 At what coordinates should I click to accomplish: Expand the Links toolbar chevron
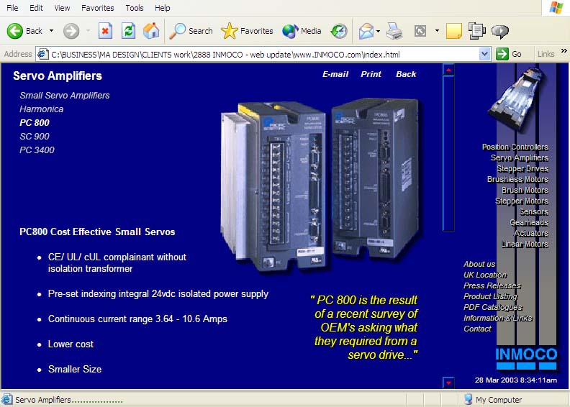click(x=564, y=51)
